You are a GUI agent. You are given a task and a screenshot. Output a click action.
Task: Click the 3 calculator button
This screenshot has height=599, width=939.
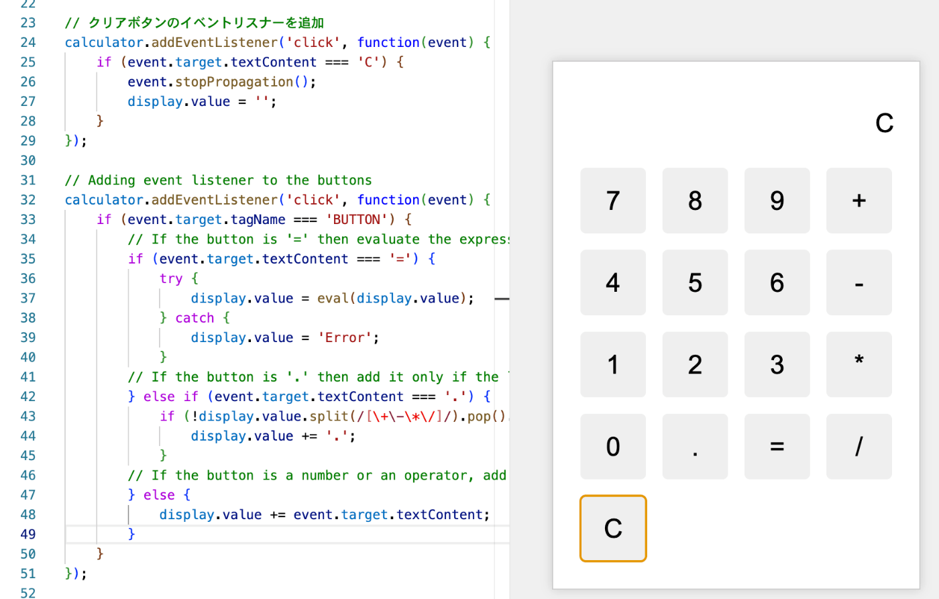point(777,364)
